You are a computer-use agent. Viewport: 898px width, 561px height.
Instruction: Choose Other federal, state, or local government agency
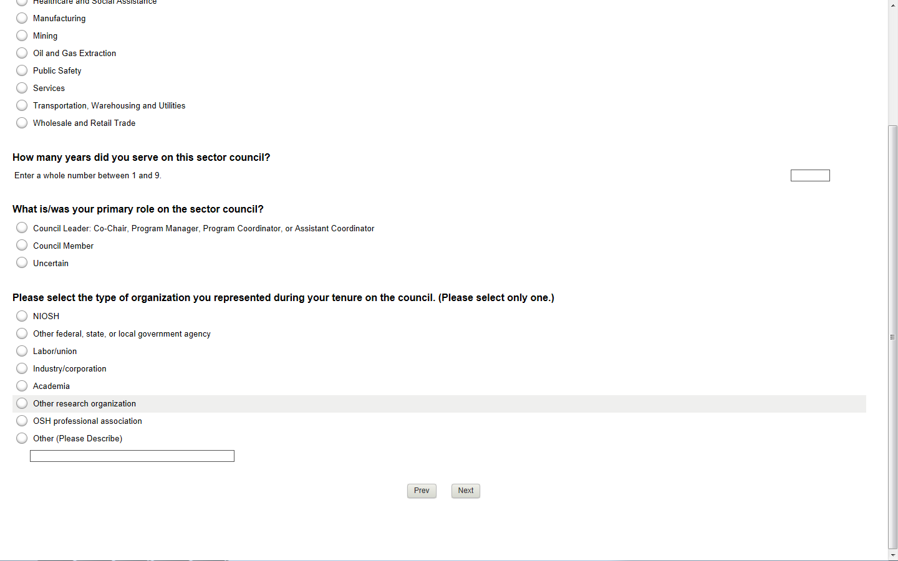pyautogui.click(x=22, y=333)
